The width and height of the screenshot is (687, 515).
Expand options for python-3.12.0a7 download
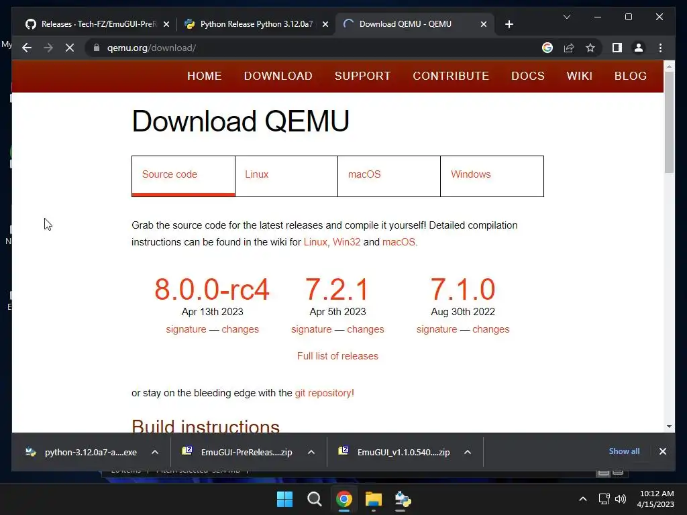(155, 452)
